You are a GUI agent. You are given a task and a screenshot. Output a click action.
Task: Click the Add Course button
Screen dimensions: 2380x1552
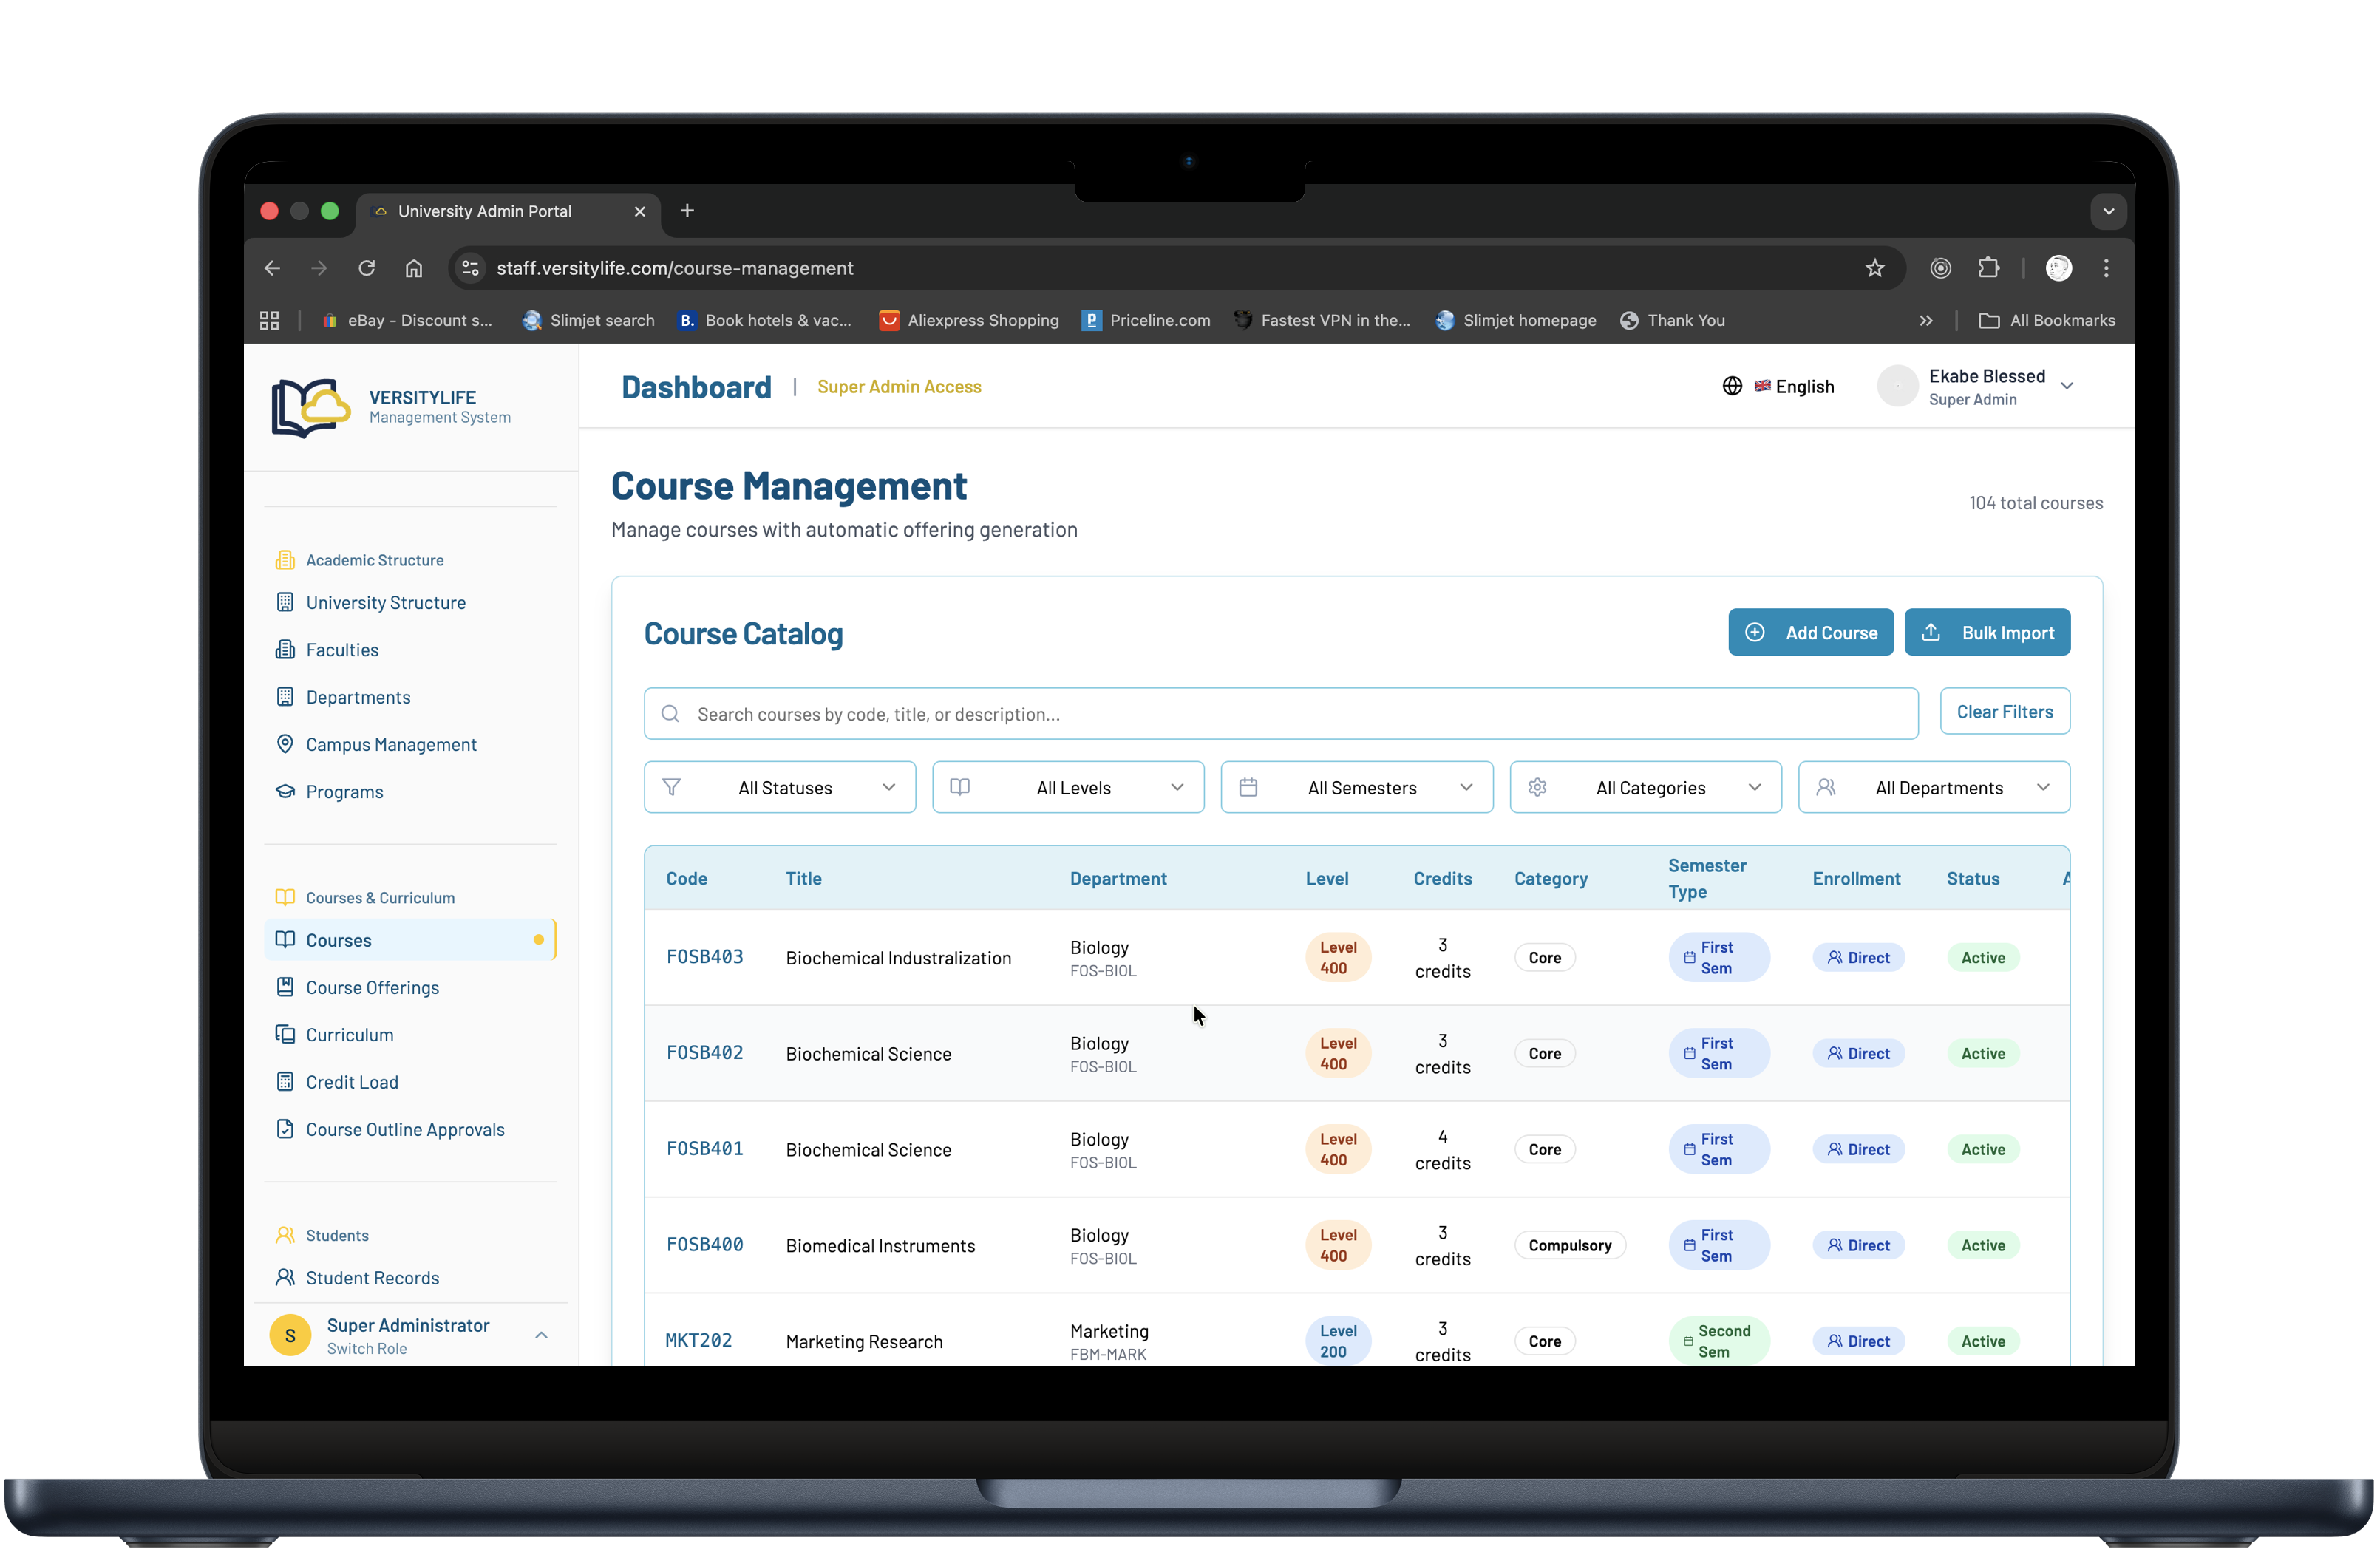(x=1810, y=633)
